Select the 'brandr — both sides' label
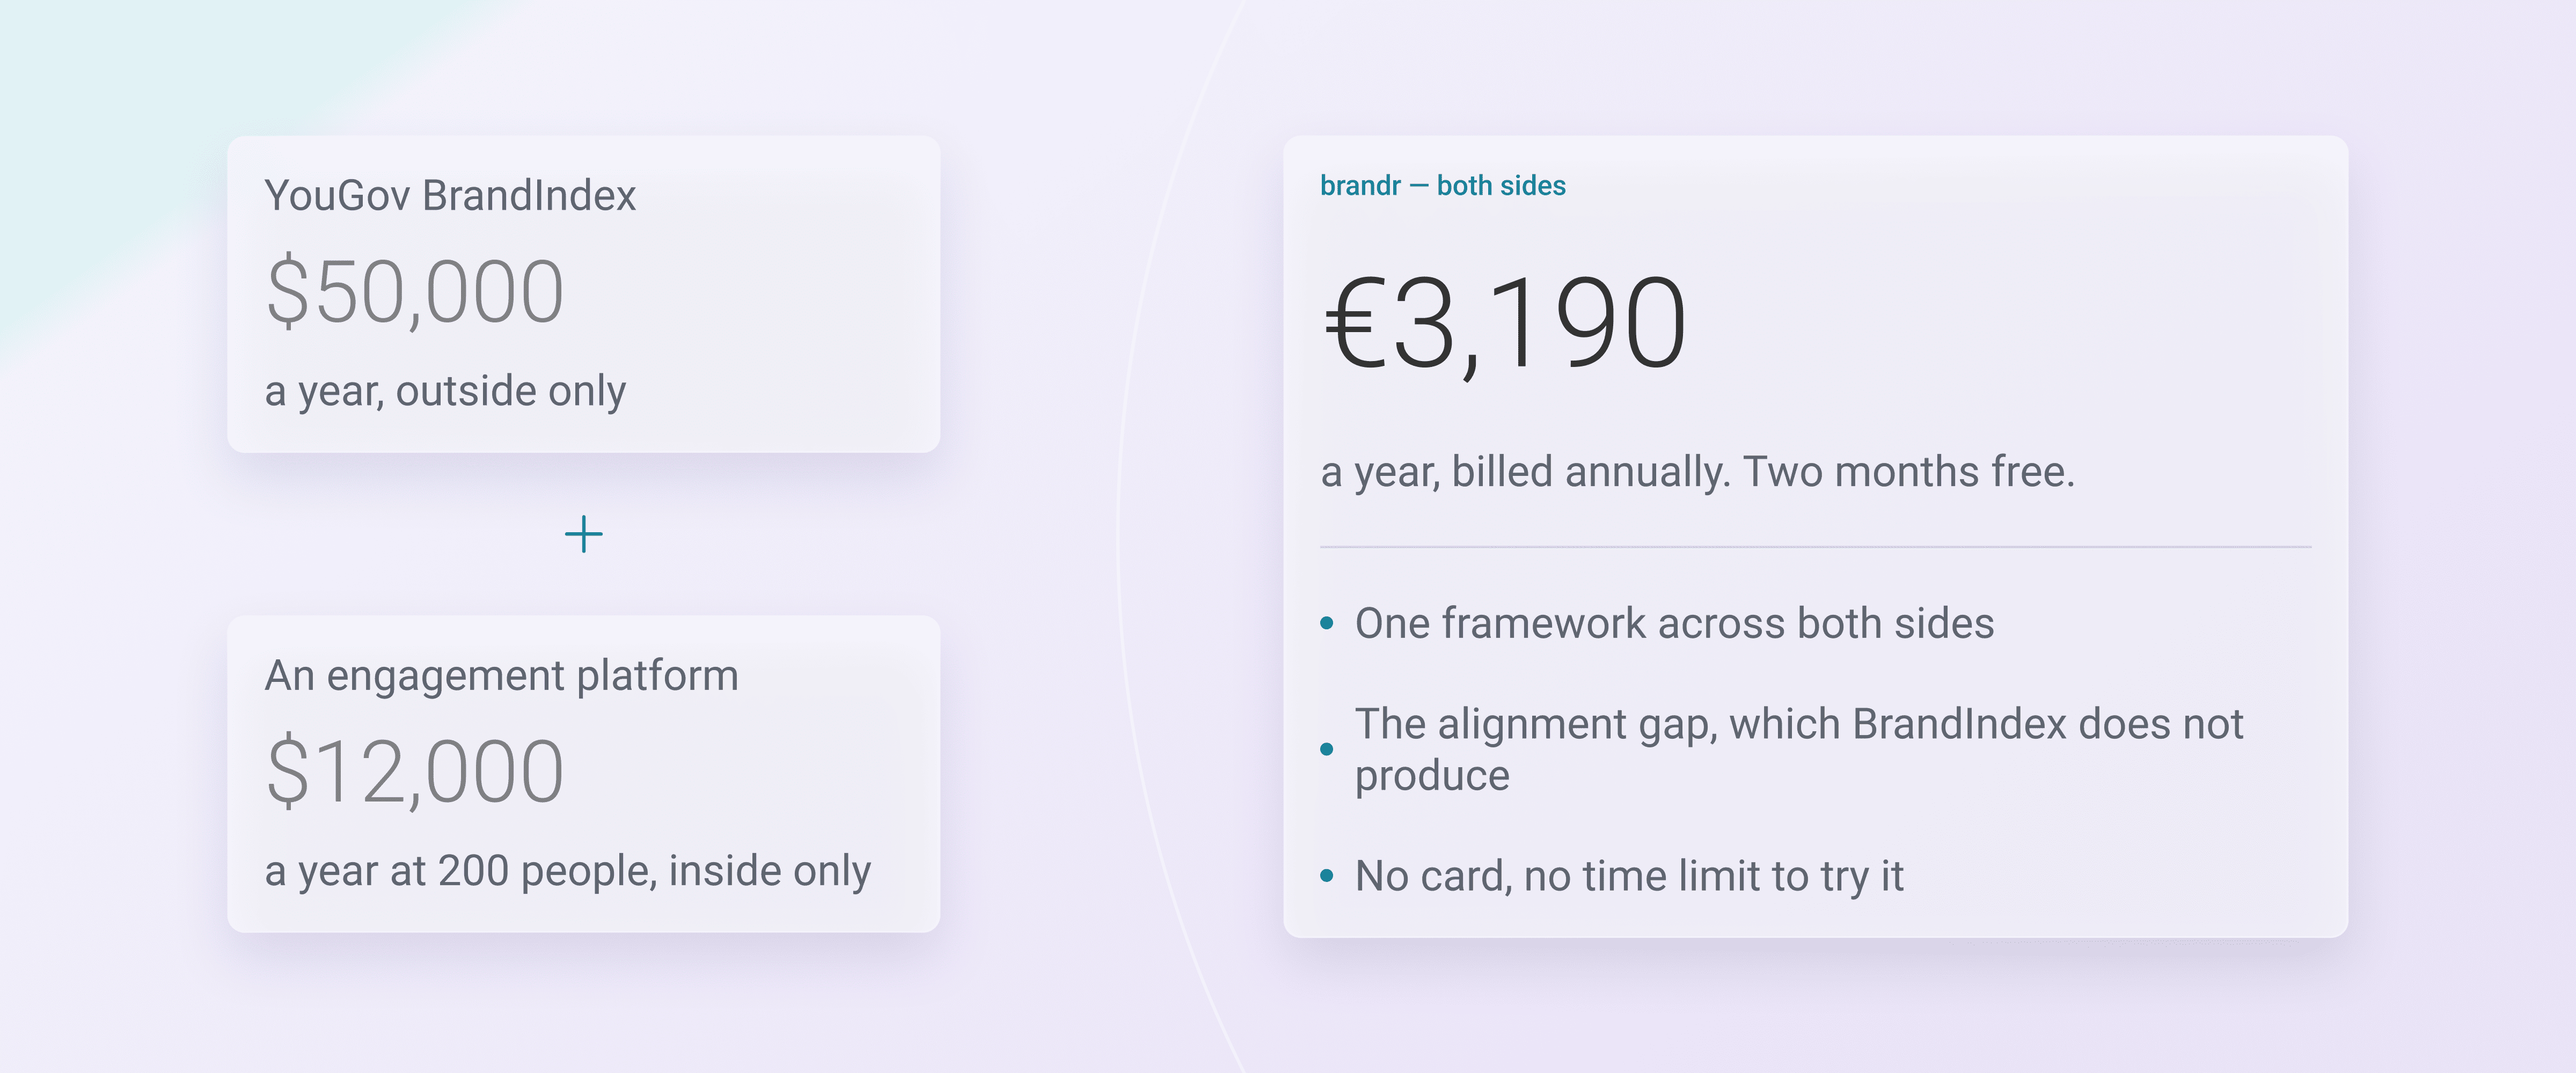Image resolution: width=2576 pixels, height=1073 pixels. pyautogui.click(x=1443, y=186)
